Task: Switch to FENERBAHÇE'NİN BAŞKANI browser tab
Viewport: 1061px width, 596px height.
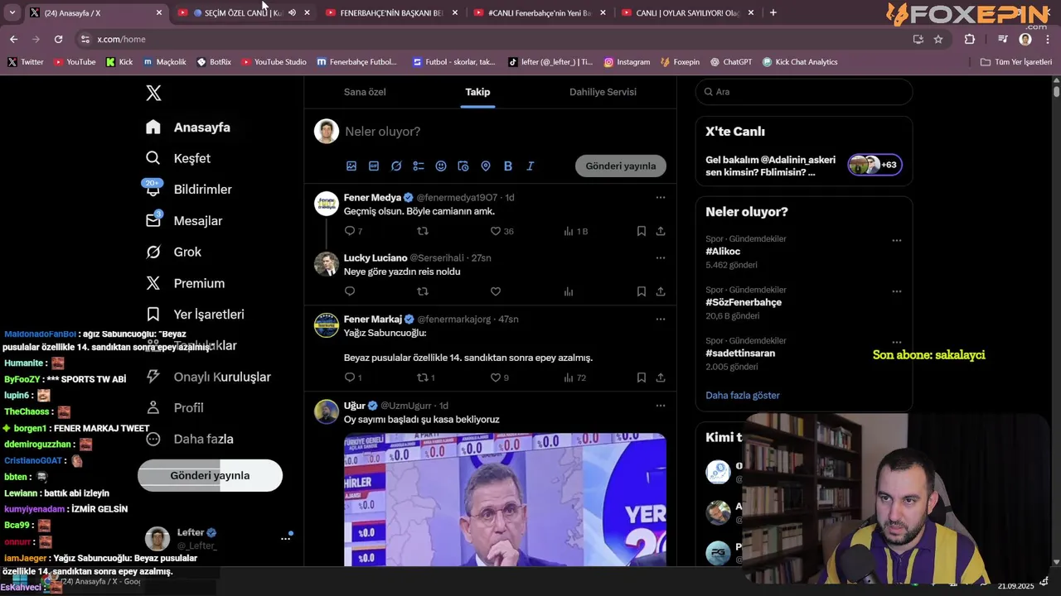Action: (x=391, y=13)
